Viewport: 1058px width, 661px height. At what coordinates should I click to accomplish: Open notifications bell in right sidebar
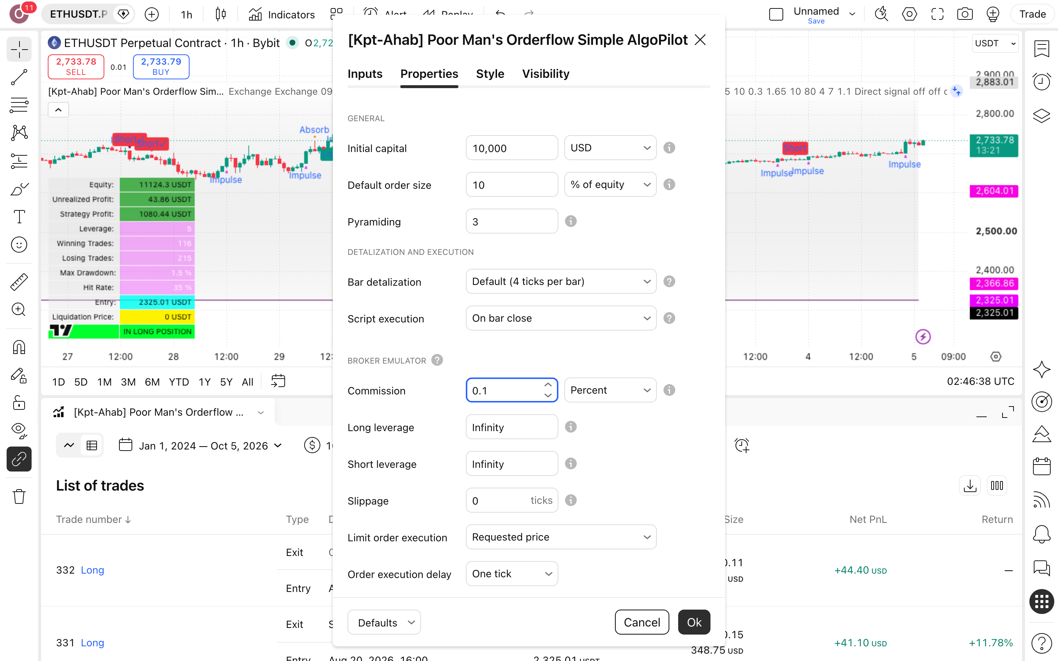click(1041, 534)
